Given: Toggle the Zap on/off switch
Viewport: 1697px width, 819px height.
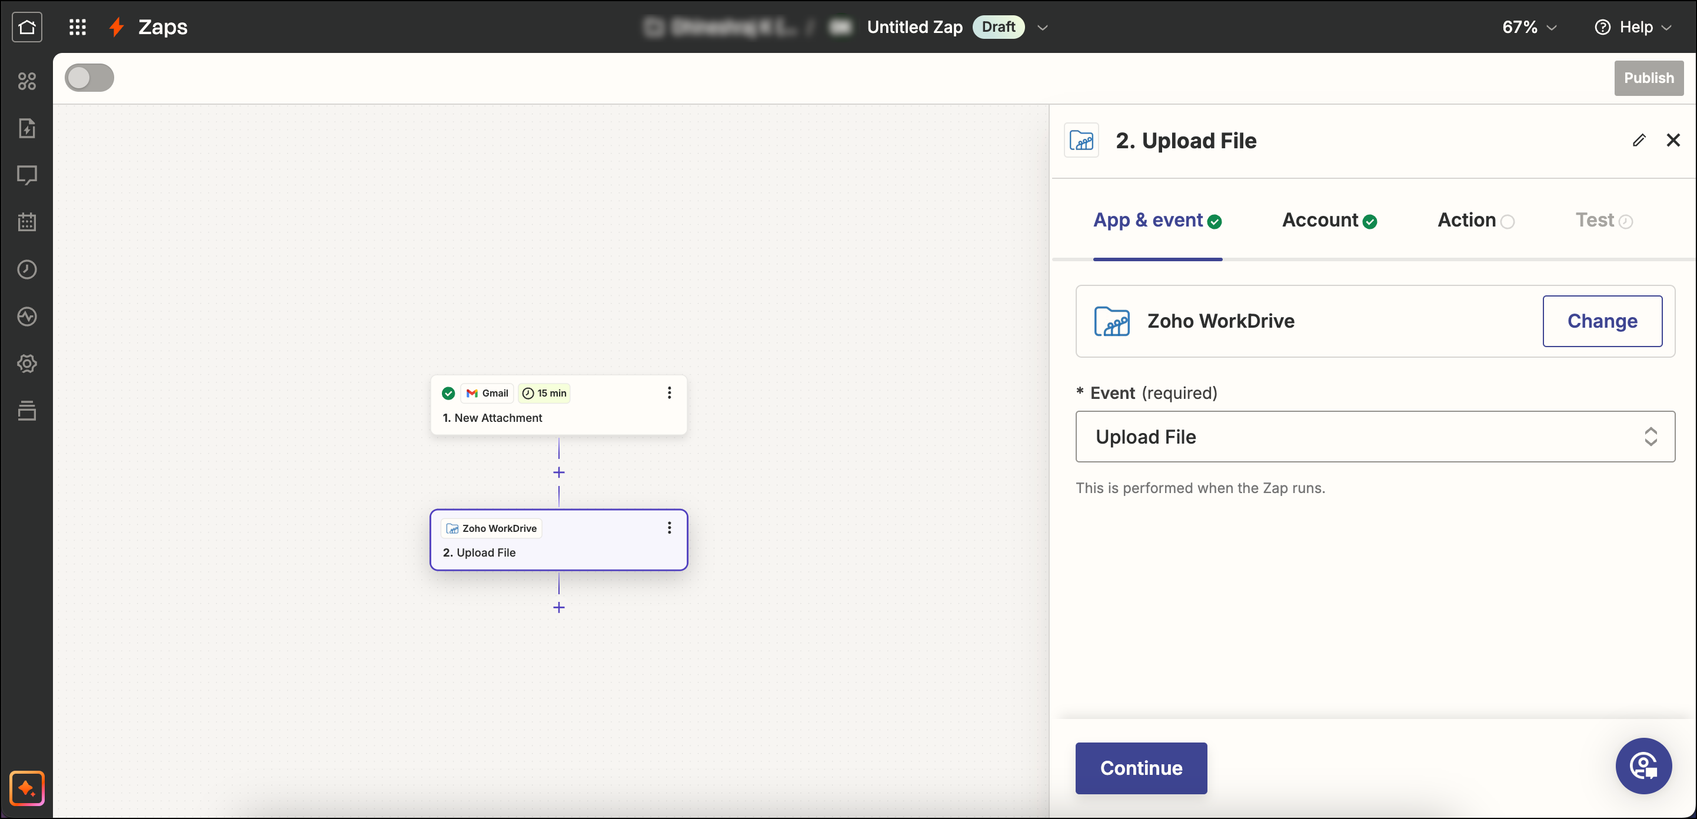Looking at the screenshot, I should (x=89, y=78).
